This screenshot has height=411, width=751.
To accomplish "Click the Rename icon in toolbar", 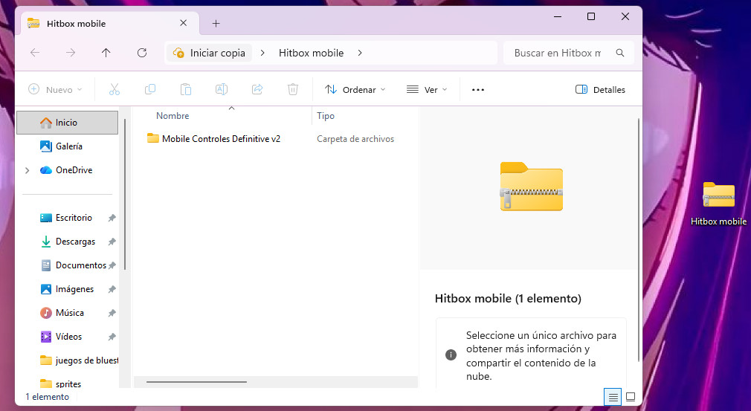I will (222, 89).
